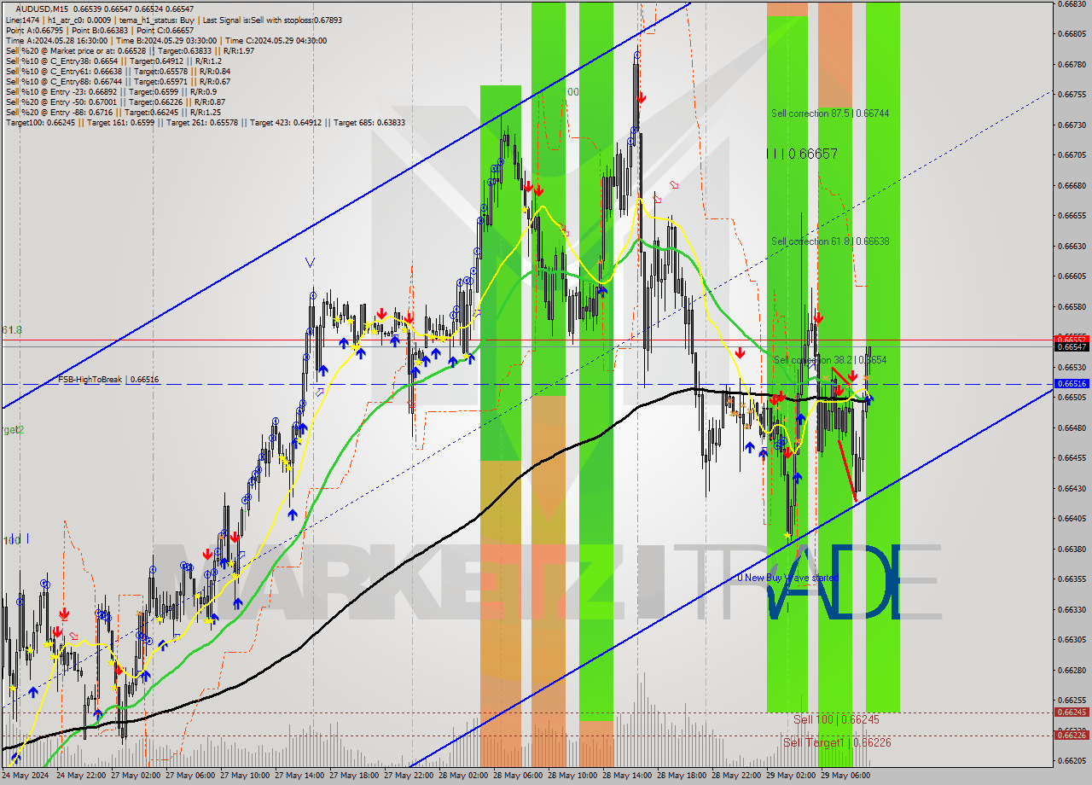Image resolution: width=1092 pixels, height=785 pixels.
Task: Click the 'Target100: 0.66245' targets summary line
Action: [x=206, y=123]
